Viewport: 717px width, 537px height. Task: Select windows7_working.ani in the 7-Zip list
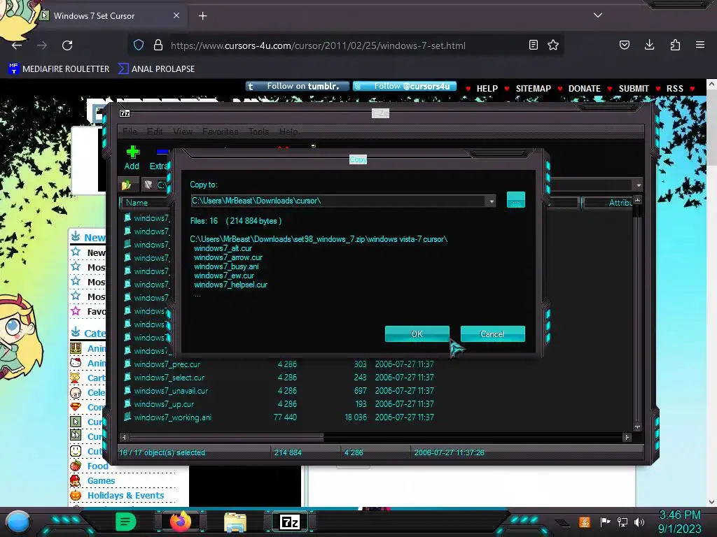tap(172, 417)
